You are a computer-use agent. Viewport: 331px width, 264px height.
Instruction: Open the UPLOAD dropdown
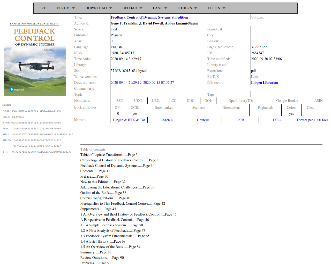pyautogui.click(x=132, y=8)
